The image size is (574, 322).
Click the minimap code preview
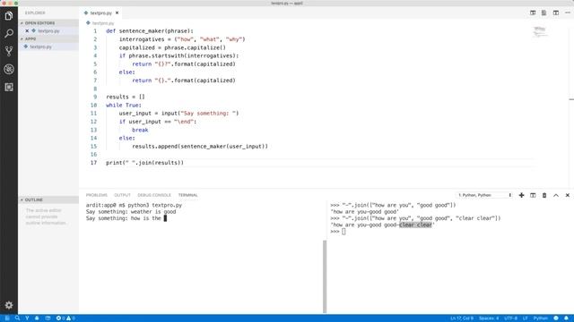pyautogui.click(x=540, y=32)
